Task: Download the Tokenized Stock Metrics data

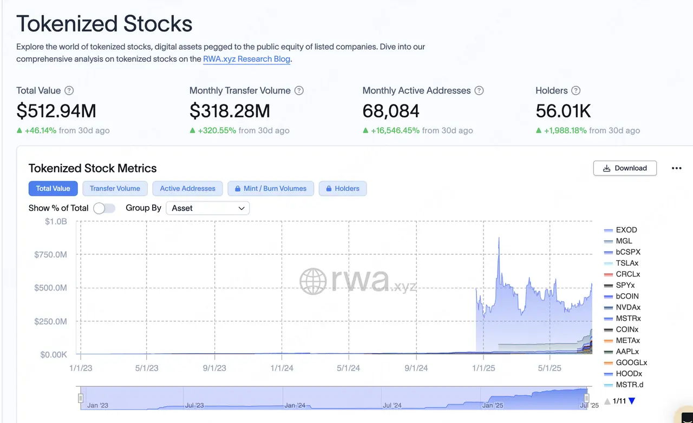Action: click(625, 168)
